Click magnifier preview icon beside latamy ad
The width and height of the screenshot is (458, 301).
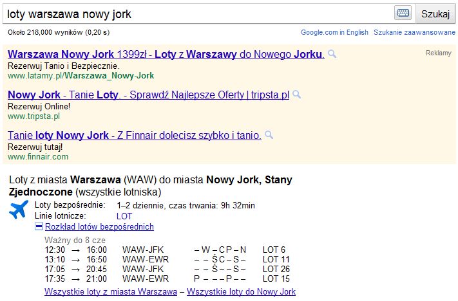coord(332,54)
